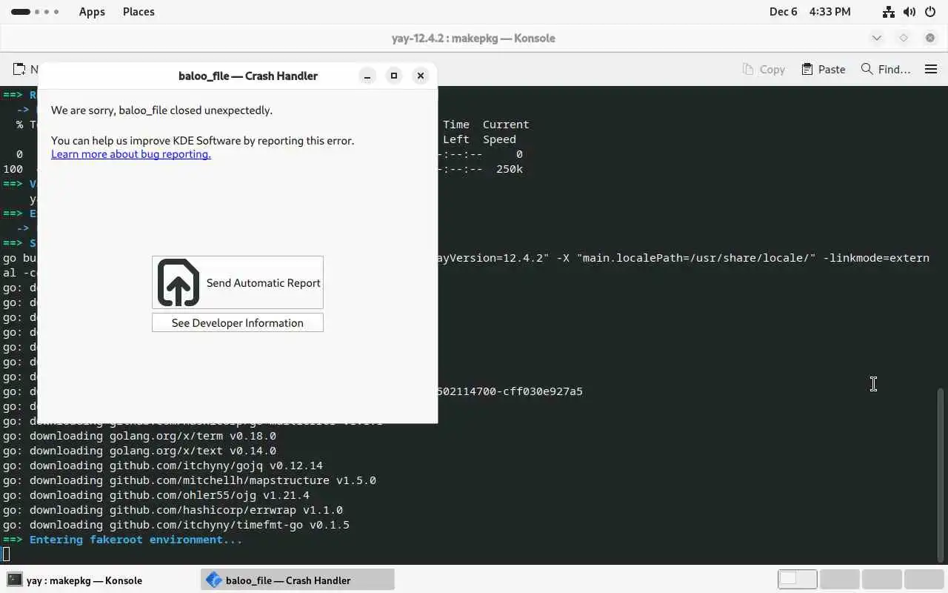Click the mitchellh/mapstructure v1.5.0 line

(190, 480)
